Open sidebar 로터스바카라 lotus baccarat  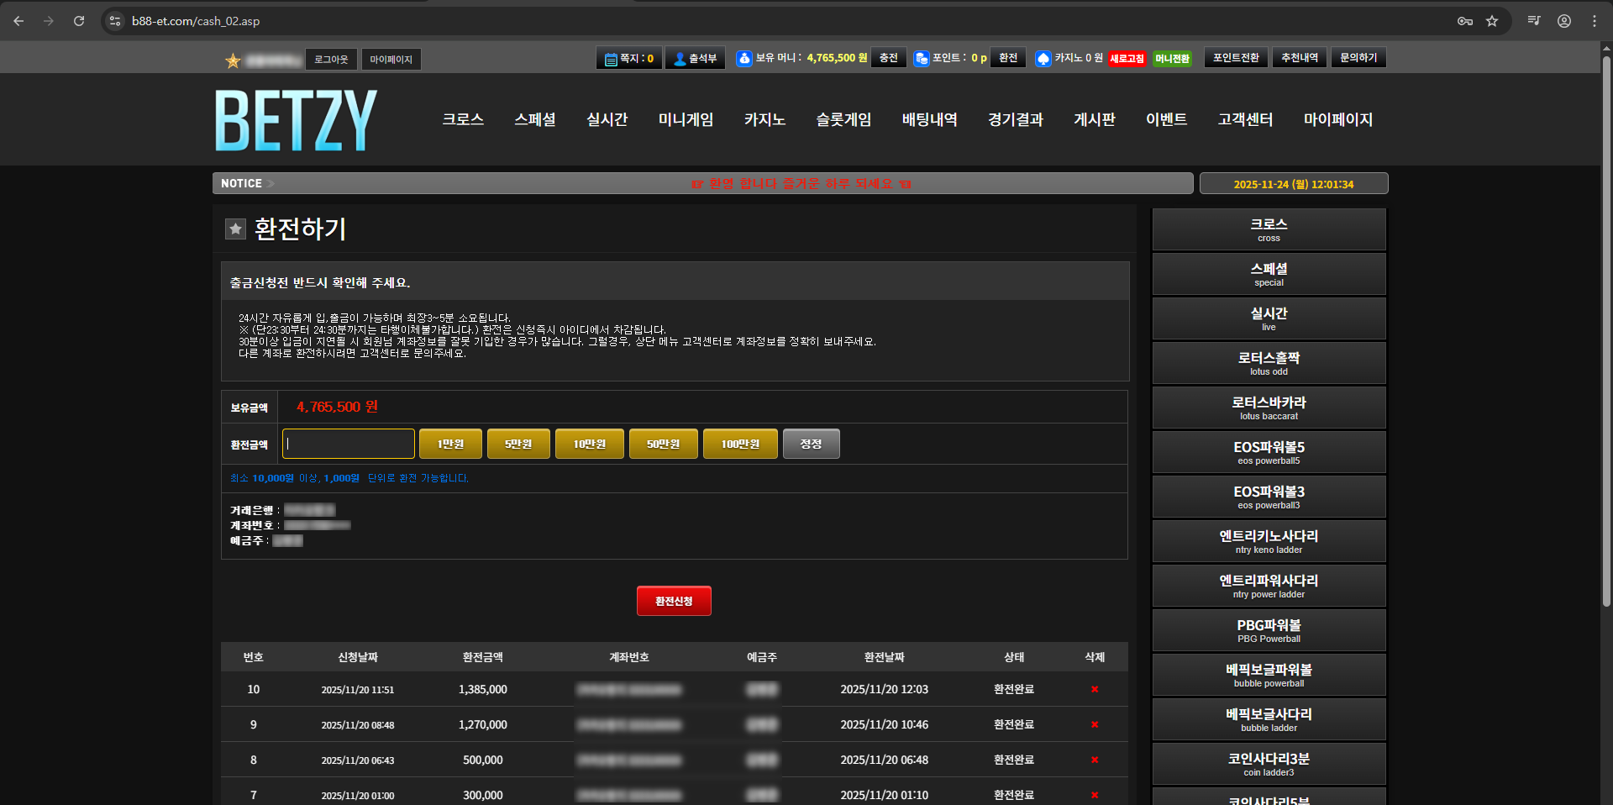1269,408
